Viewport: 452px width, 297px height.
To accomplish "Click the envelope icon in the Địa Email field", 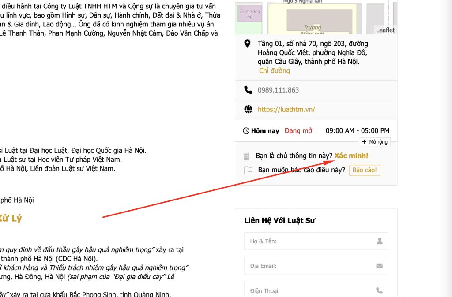I will point(380,266).
